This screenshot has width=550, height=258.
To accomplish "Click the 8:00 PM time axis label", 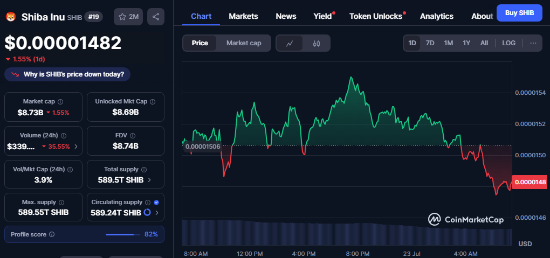I will pos(357,254).
